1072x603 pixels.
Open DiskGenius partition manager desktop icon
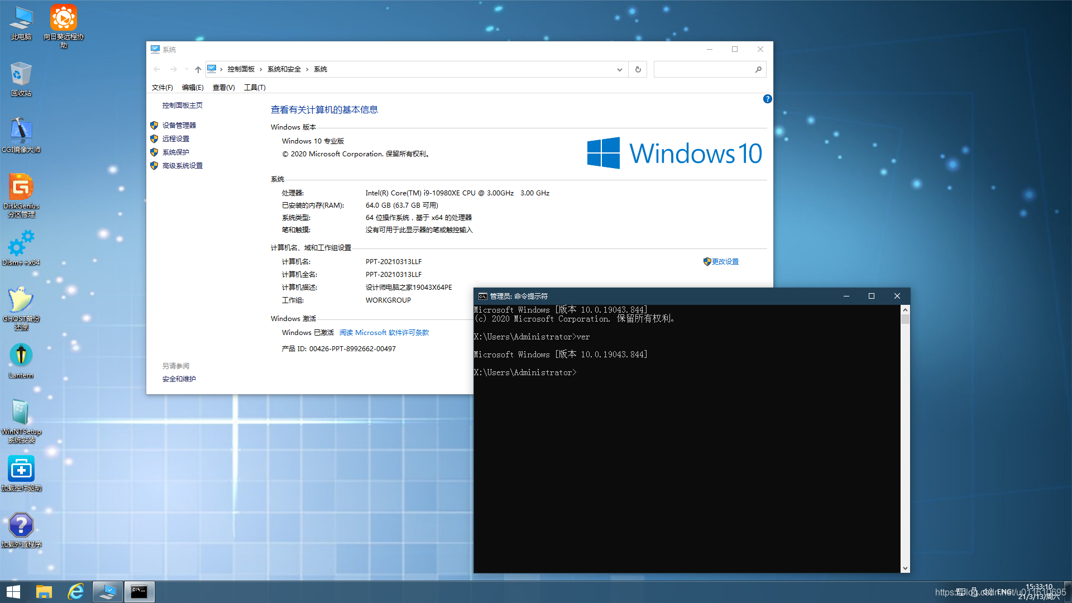point(21,187)
